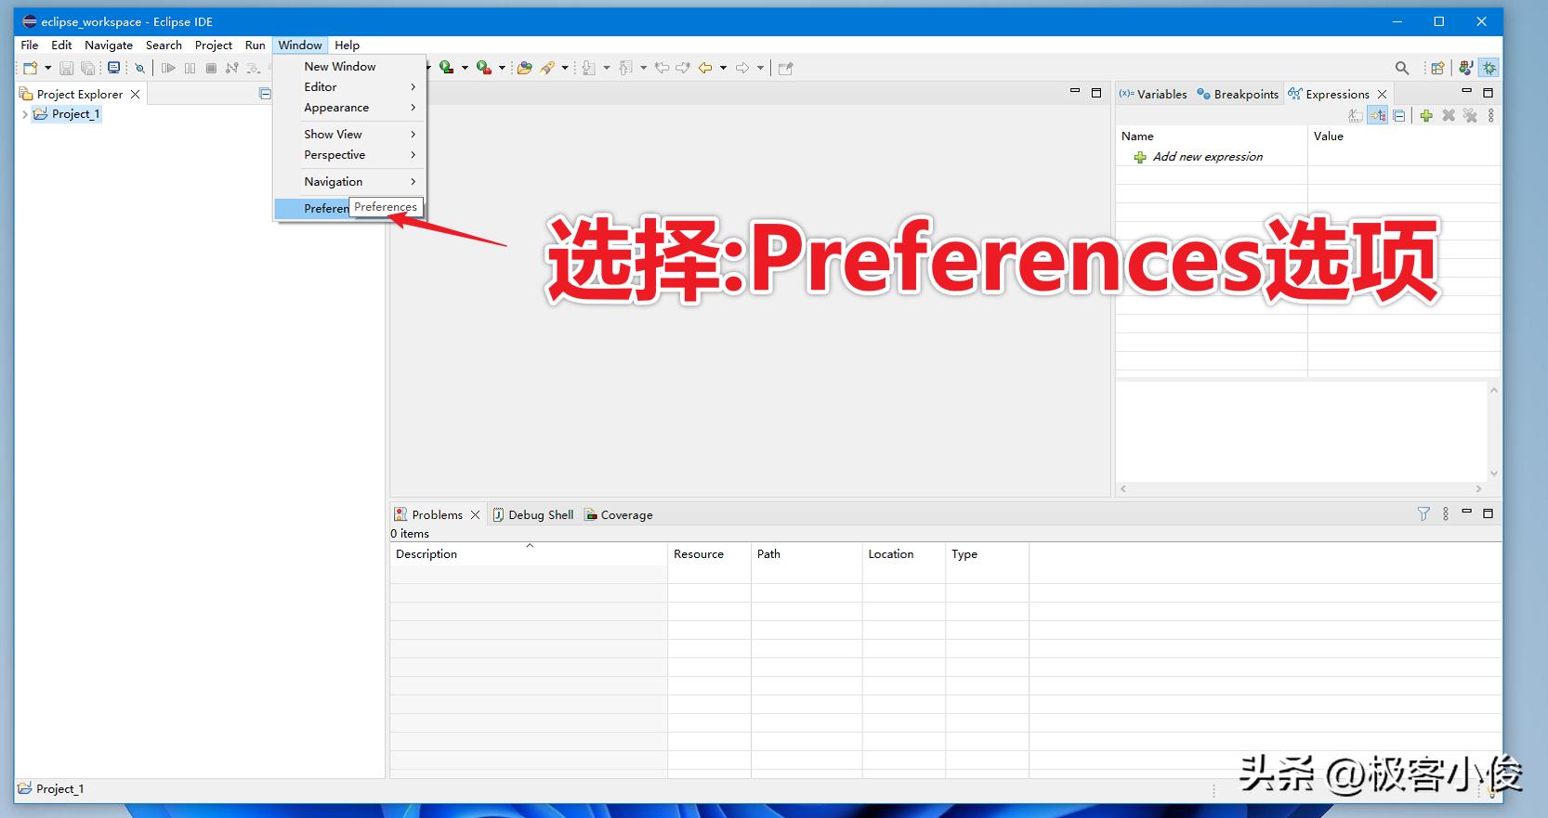Click the magnifier Quick Access search icon
The image size is (1548, 818).
point(1402,68)
